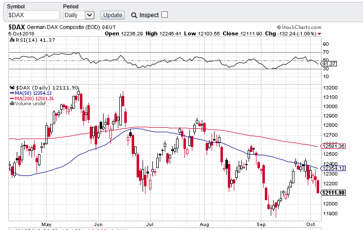Click the Symbol label
The height and width of the screenshot is (230, 363).
click(16, 6)
